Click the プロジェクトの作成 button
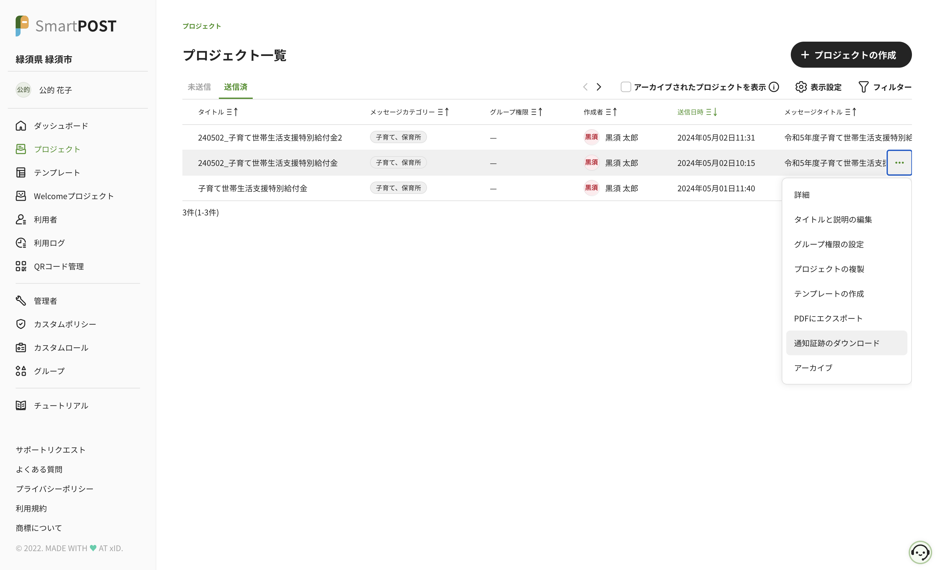The image size is (938, 570). click(851, 55)
